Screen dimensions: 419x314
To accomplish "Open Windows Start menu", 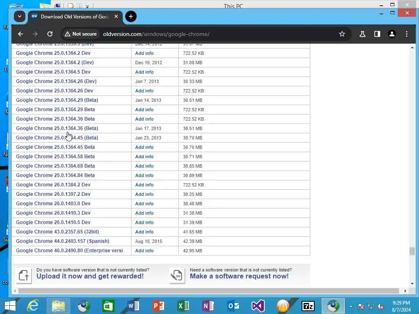I will tap(10, 306).
